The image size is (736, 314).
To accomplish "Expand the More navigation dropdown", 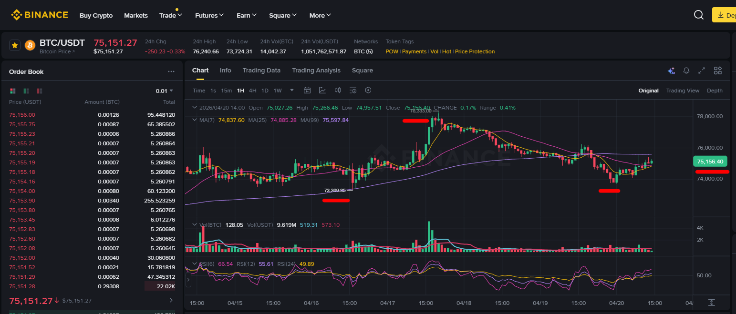I will 320,15.
